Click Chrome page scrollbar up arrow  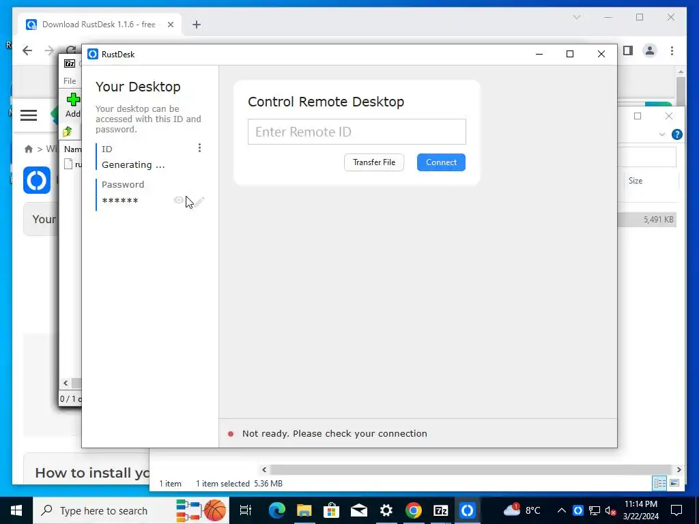681,71
